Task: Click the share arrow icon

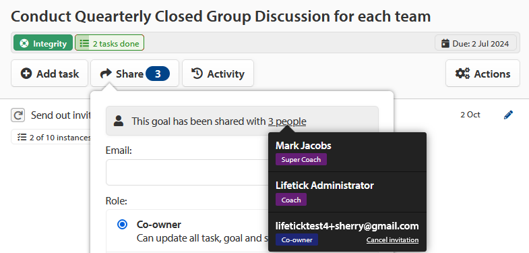Action: coord(106,74)
